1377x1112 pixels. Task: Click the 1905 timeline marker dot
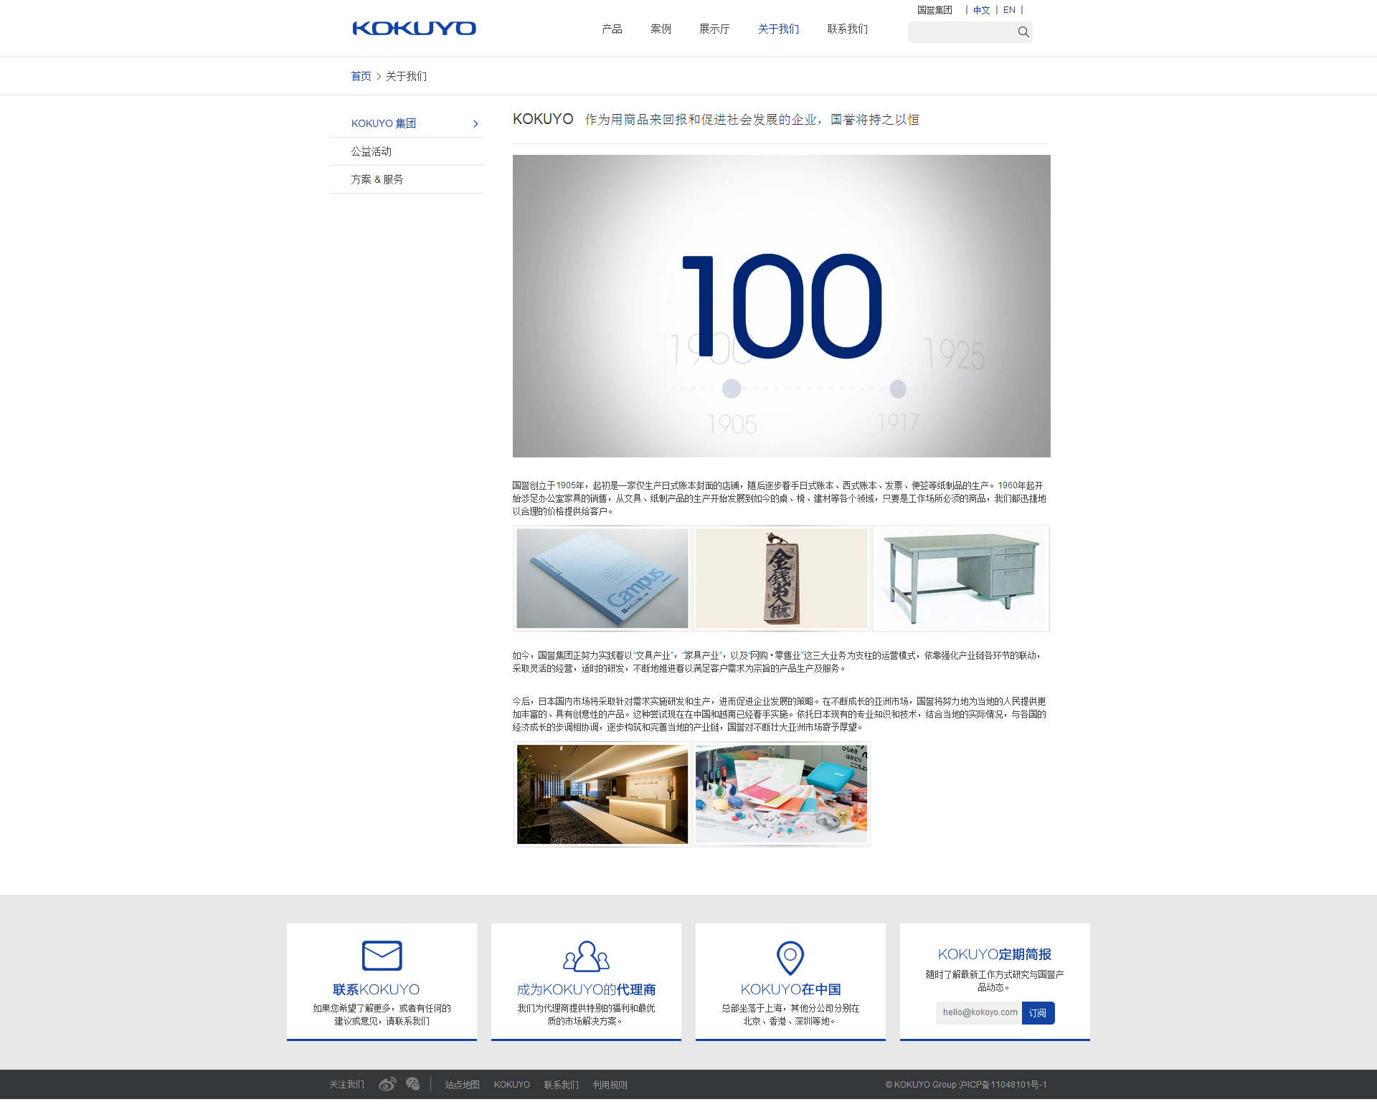click(x=731, y=389)
